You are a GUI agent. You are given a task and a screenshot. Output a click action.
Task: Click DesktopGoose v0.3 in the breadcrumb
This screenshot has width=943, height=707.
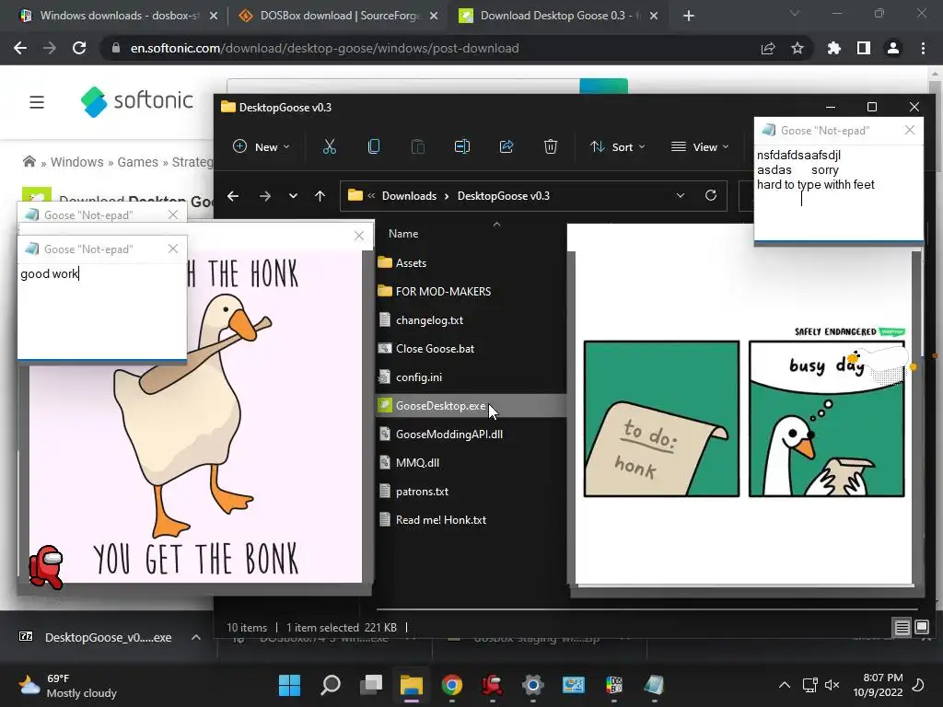(504, 196)
